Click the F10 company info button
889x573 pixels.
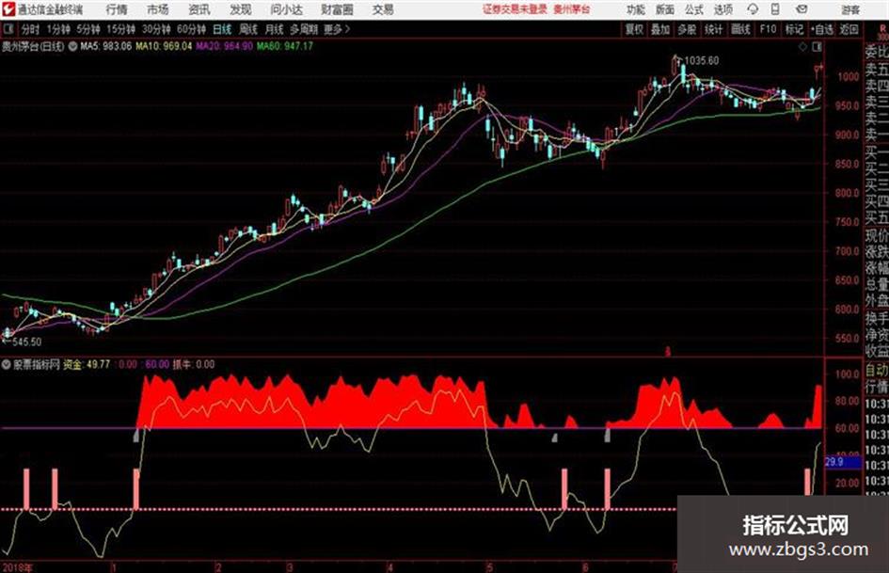pyautogui.click(x=768, y=29)
